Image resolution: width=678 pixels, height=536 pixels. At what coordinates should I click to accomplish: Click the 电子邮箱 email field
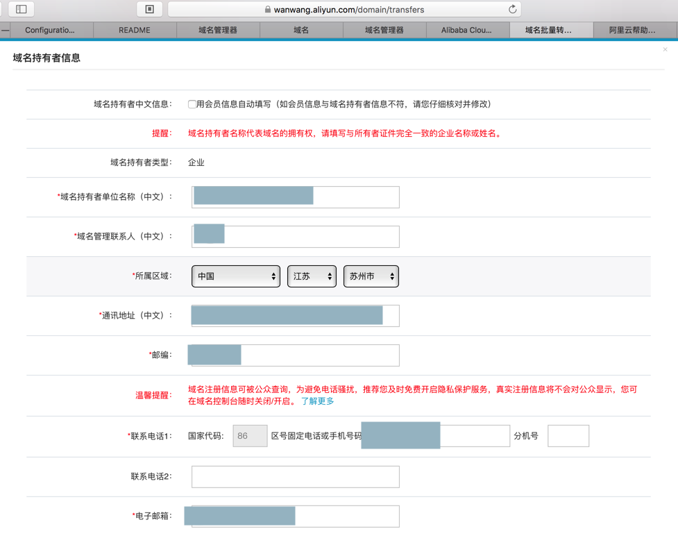296,516
